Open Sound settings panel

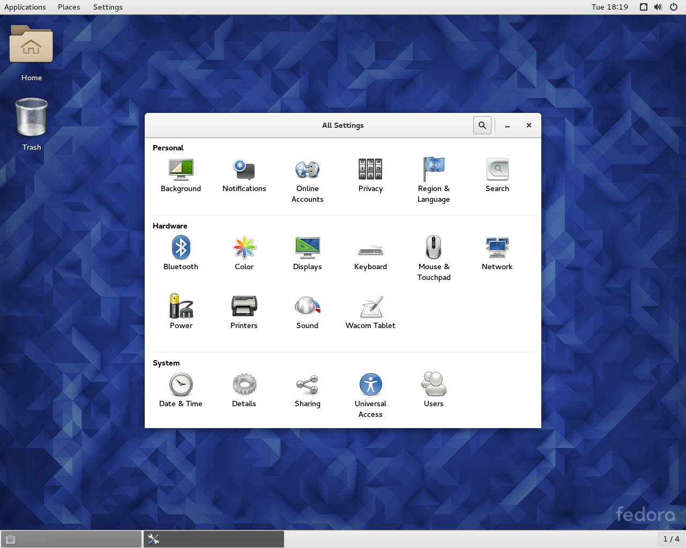(x=308, y=312)
